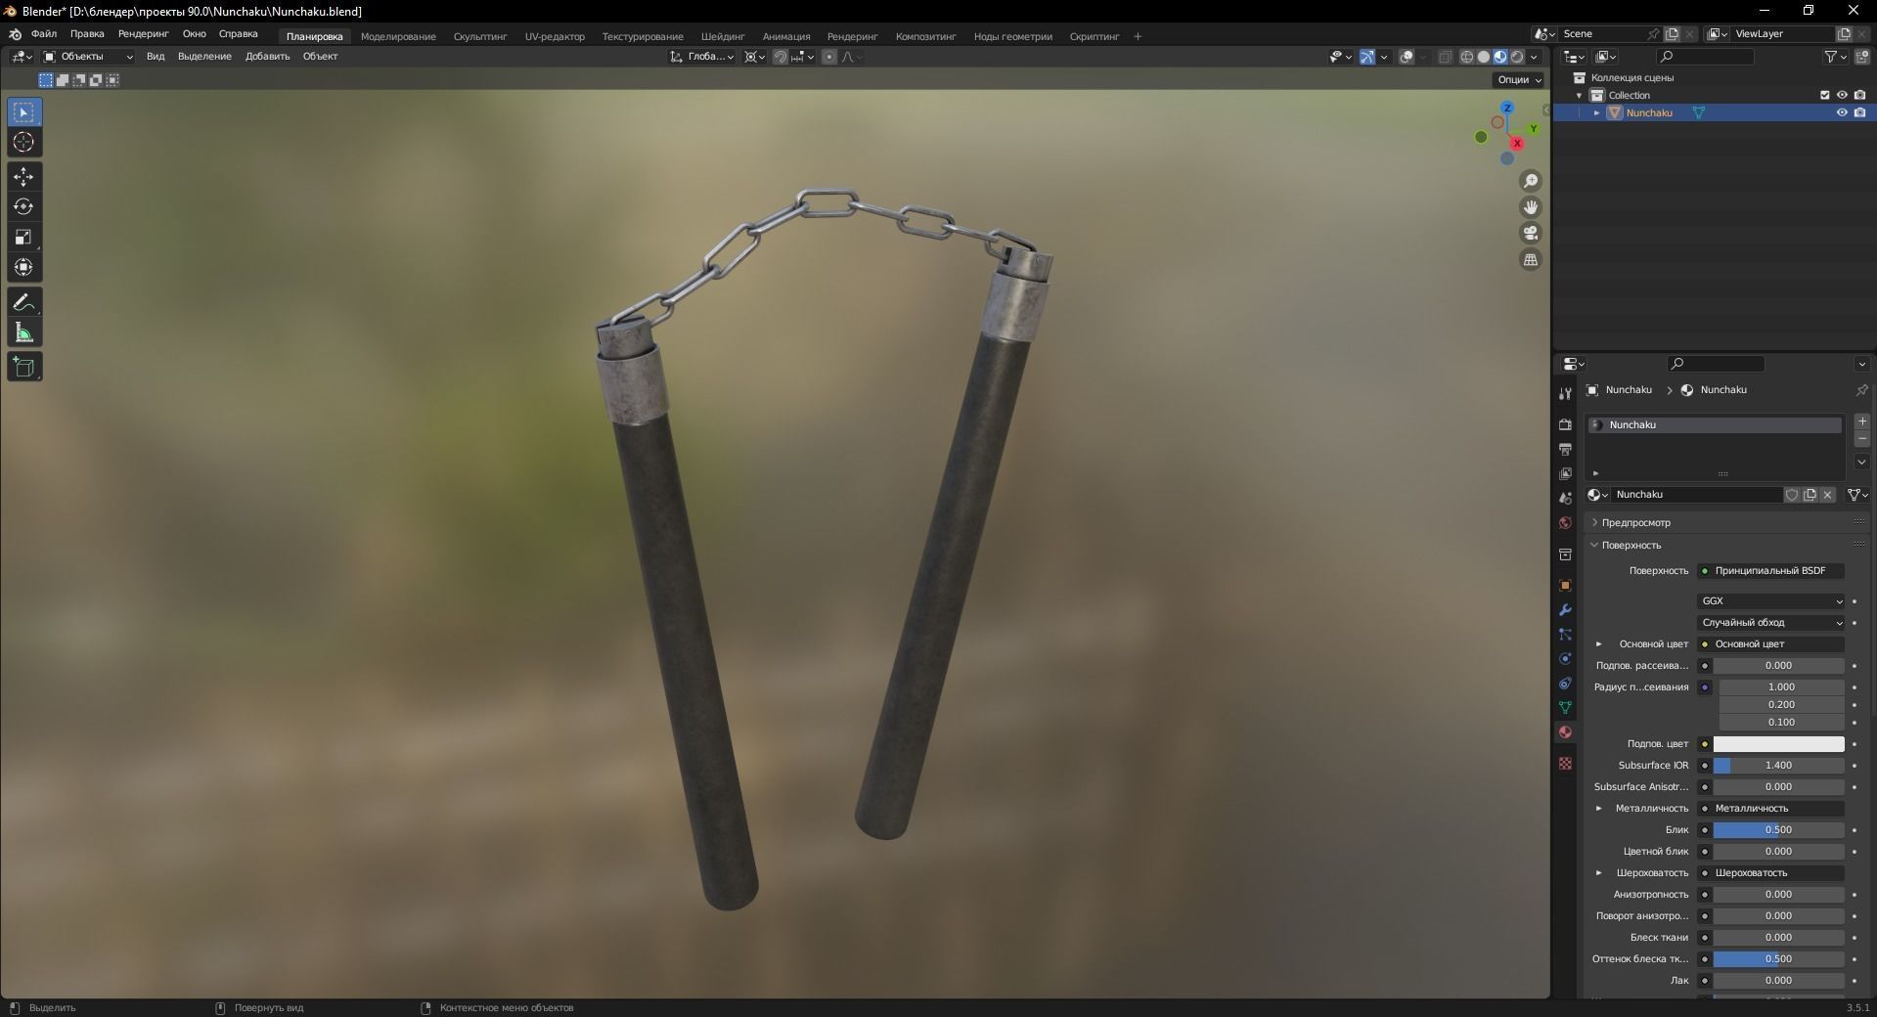Open the Particles properties tab
This screenshot has width=1877, height=1017.
(1565, 634)
